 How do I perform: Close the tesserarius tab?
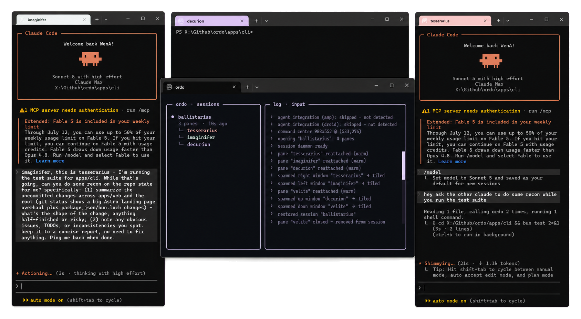pos(485,21)
